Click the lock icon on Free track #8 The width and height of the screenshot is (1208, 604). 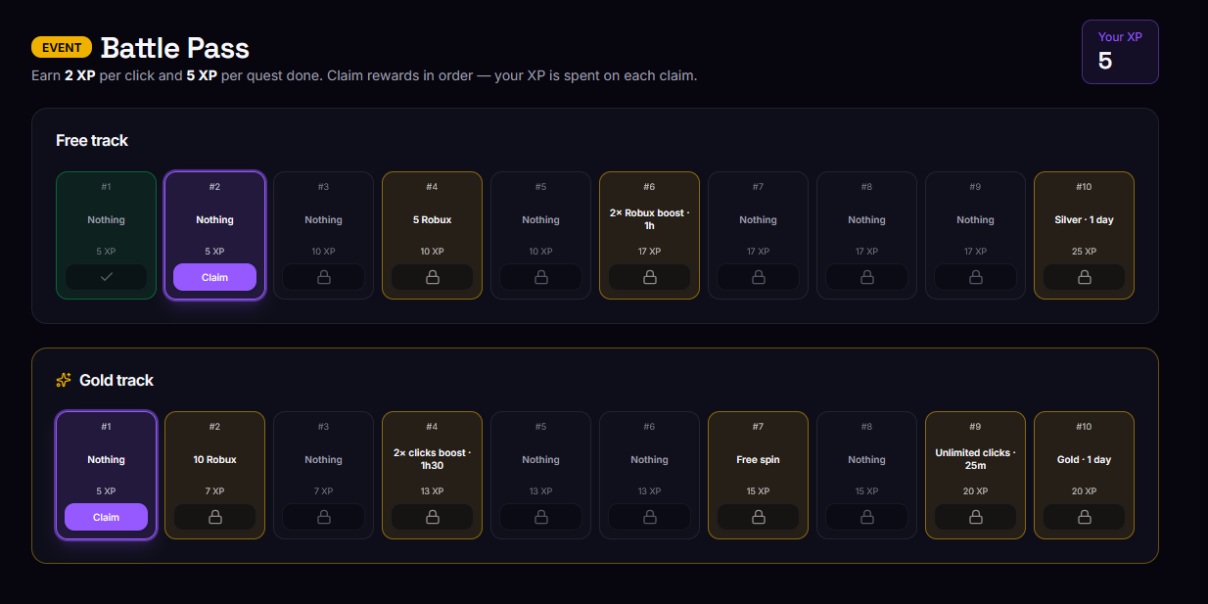866,277
